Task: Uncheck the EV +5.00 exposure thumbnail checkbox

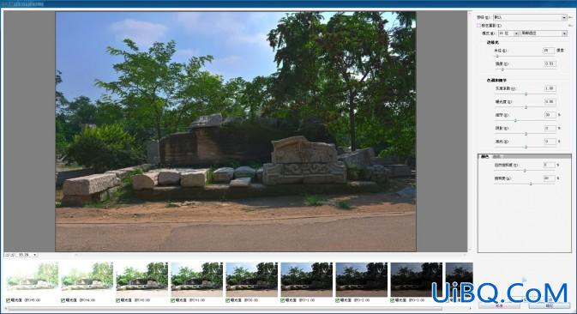Action: [8, 300]
